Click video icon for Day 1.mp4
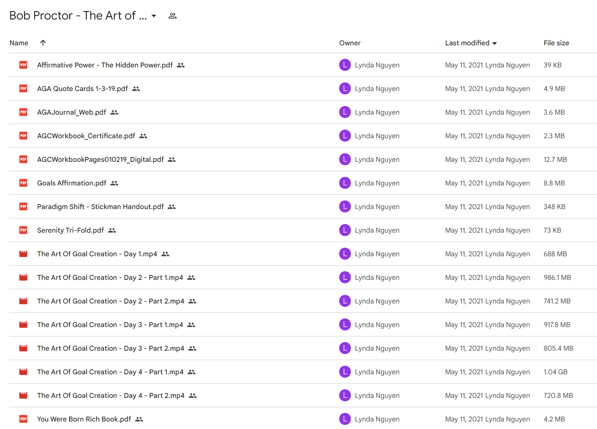The width and height of the screenshot is (597, 429). click(23, 254)
